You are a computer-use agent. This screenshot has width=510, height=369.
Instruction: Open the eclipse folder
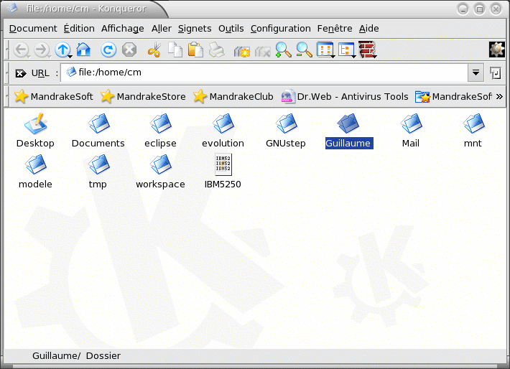pyautogui.click(x=160, y=131)
